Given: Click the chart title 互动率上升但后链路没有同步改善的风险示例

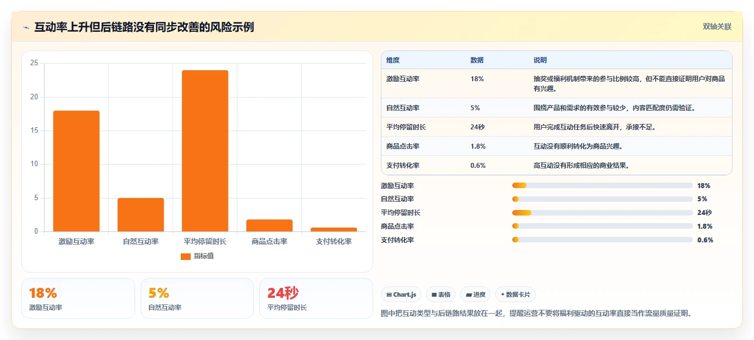Looking at the screenshot, I should pos(144,27).
